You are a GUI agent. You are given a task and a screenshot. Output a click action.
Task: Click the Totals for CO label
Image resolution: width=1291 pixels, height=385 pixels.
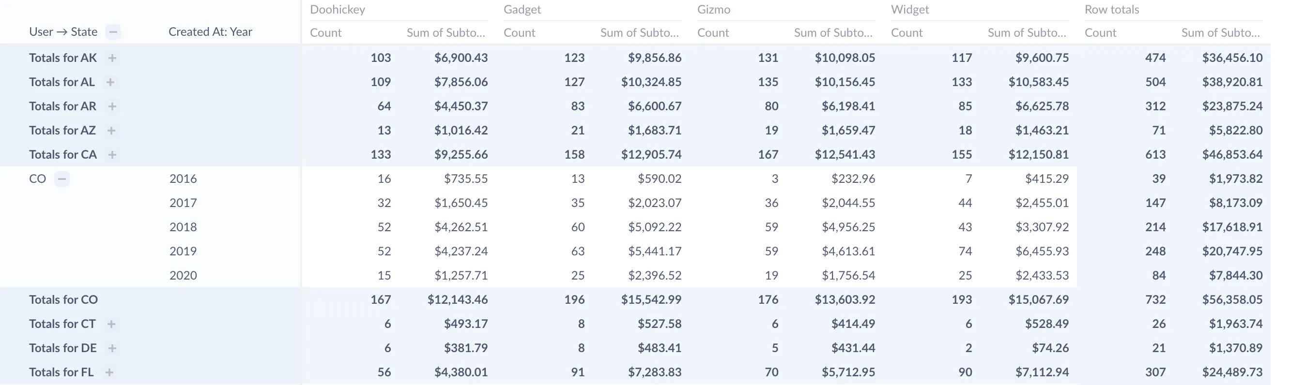point(63,300)
